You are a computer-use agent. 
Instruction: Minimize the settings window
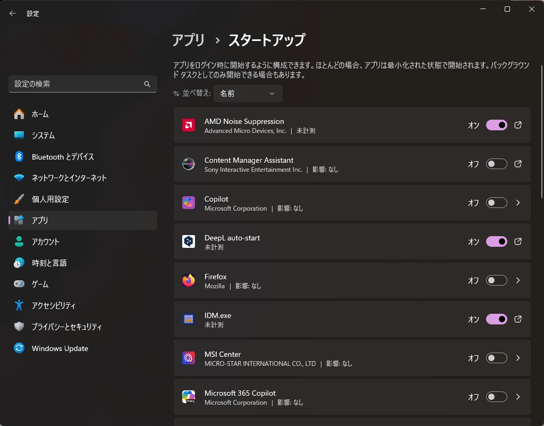click(482, 10)
